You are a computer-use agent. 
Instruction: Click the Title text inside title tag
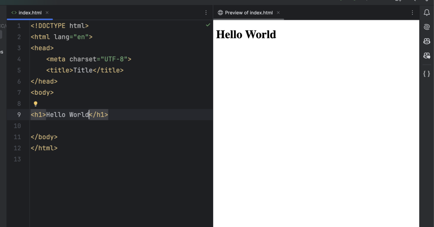[83, 70]
